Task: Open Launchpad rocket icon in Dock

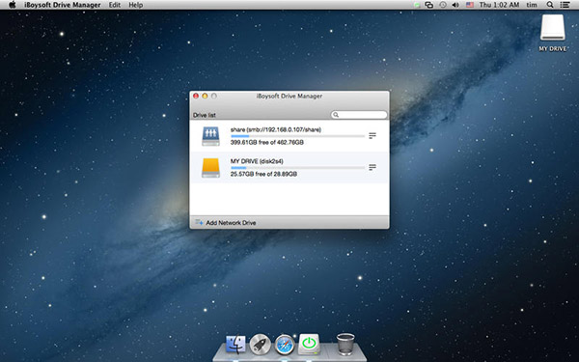Action: pyautogui.click(x=260, y=345)
